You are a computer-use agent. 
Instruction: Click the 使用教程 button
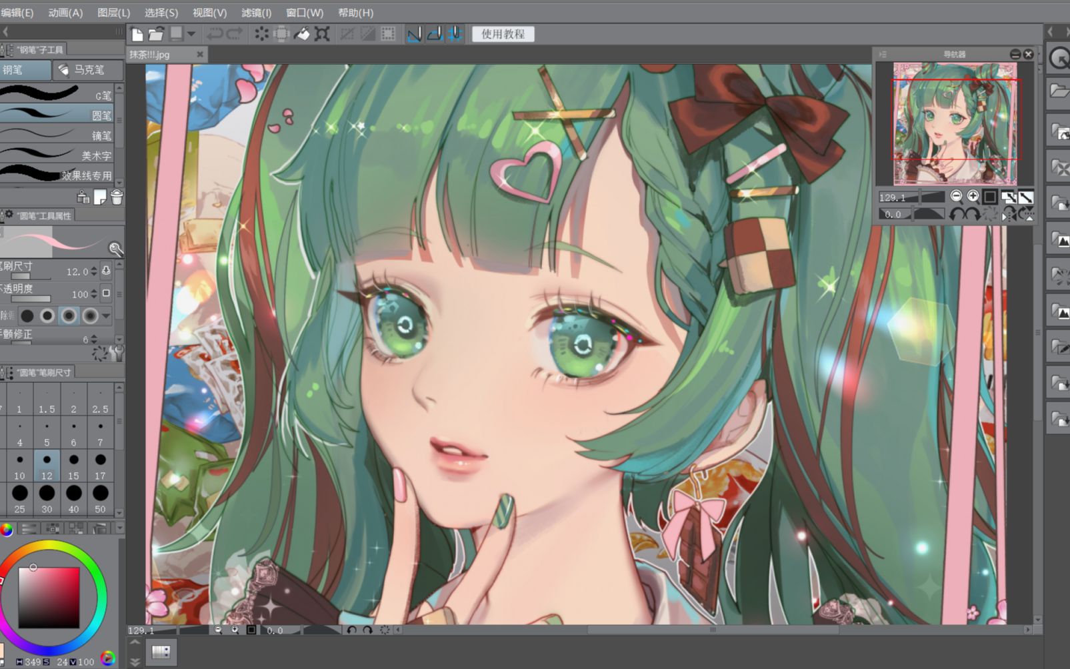pos(503,34)
